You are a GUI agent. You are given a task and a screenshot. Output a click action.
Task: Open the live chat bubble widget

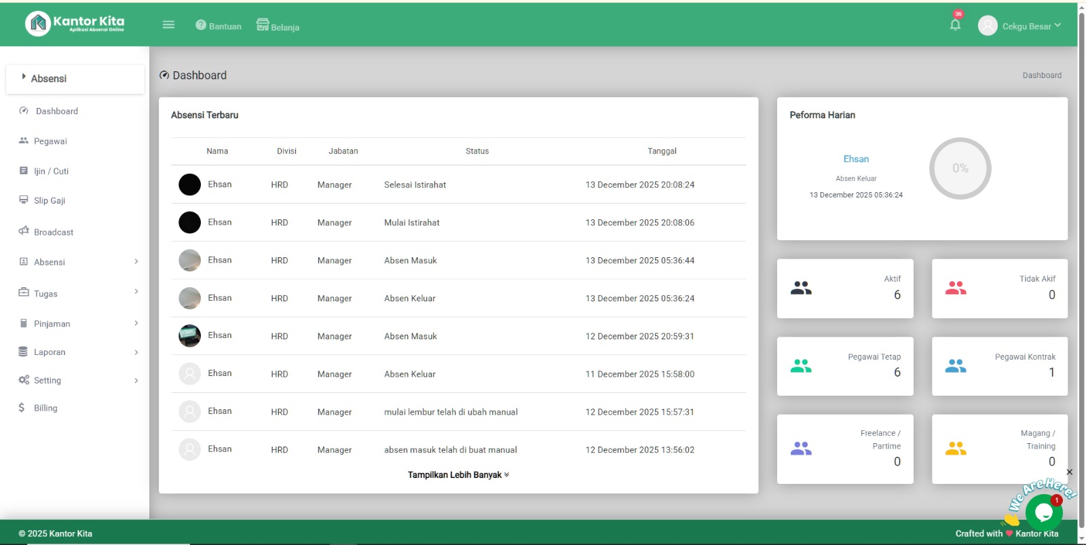tap(1043, 512)
